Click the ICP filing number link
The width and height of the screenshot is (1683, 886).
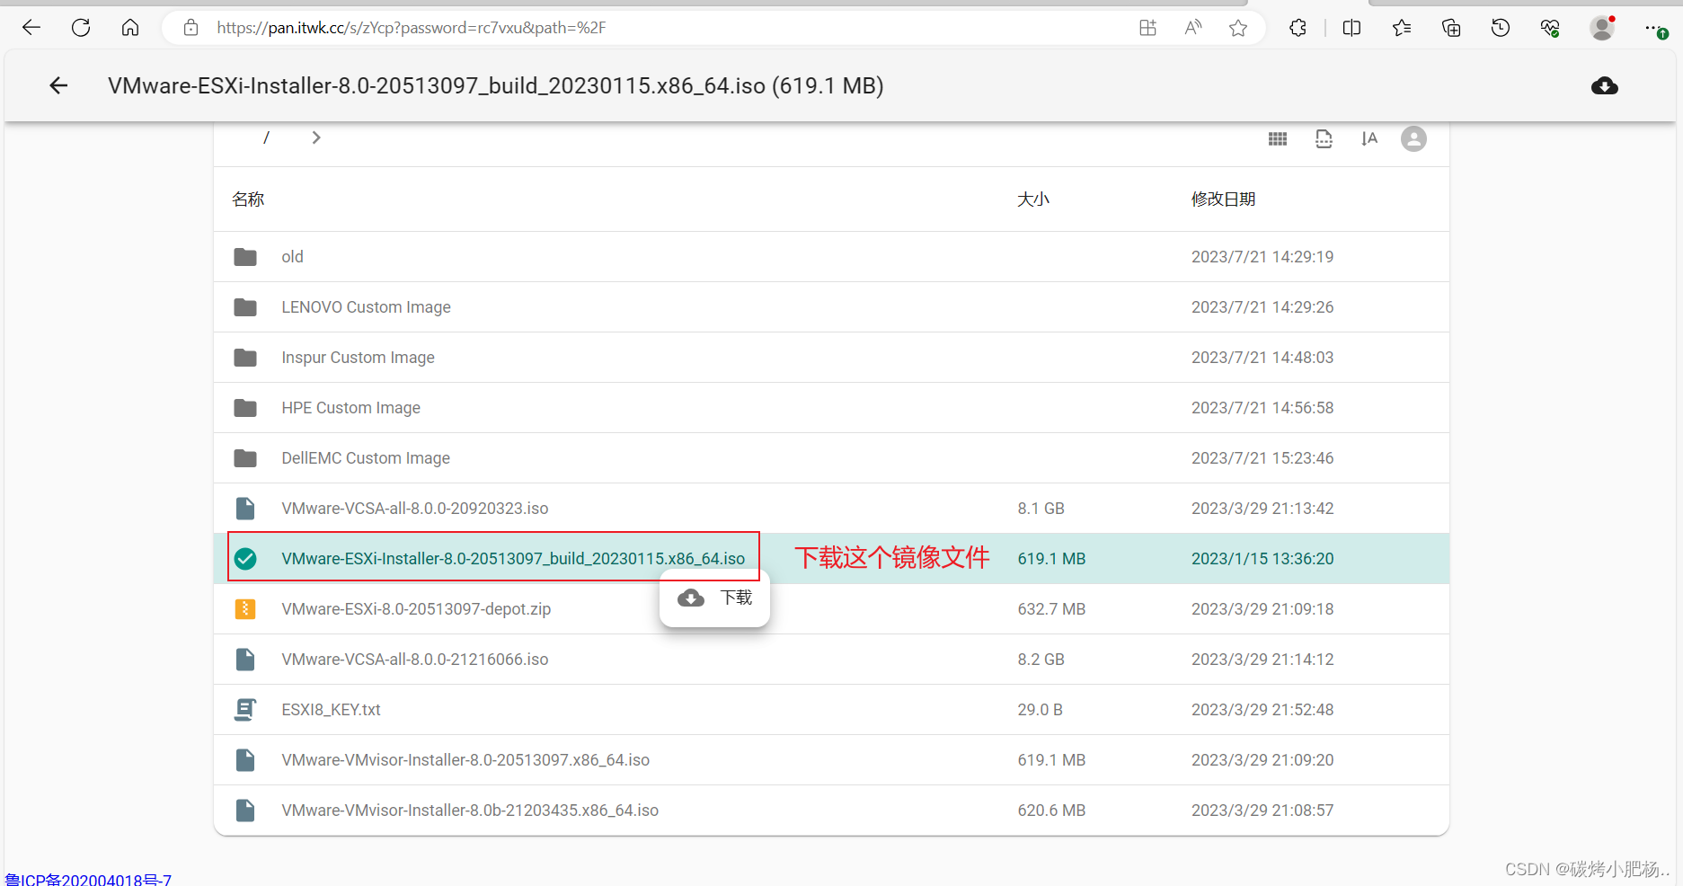click(88, 879)
